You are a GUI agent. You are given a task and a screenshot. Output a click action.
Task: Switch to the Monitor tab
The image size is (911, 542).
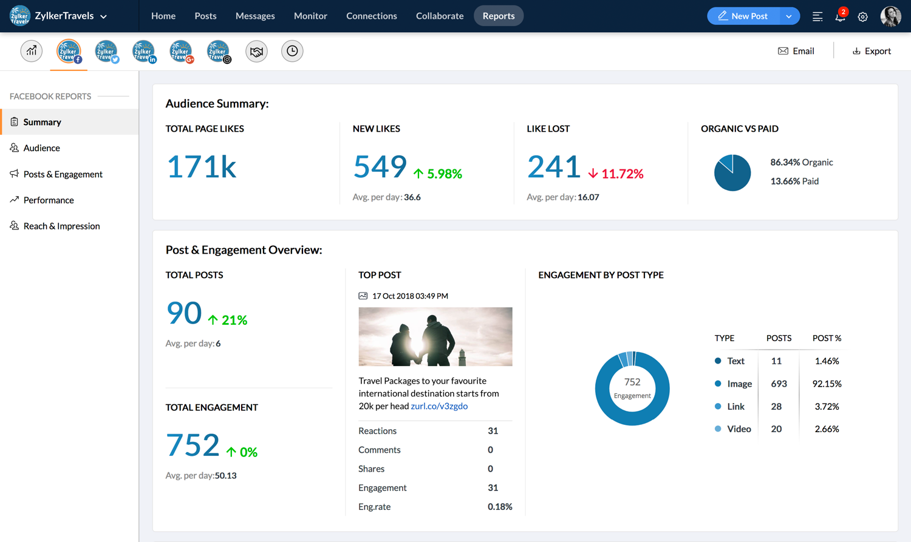tap(310, 16)
